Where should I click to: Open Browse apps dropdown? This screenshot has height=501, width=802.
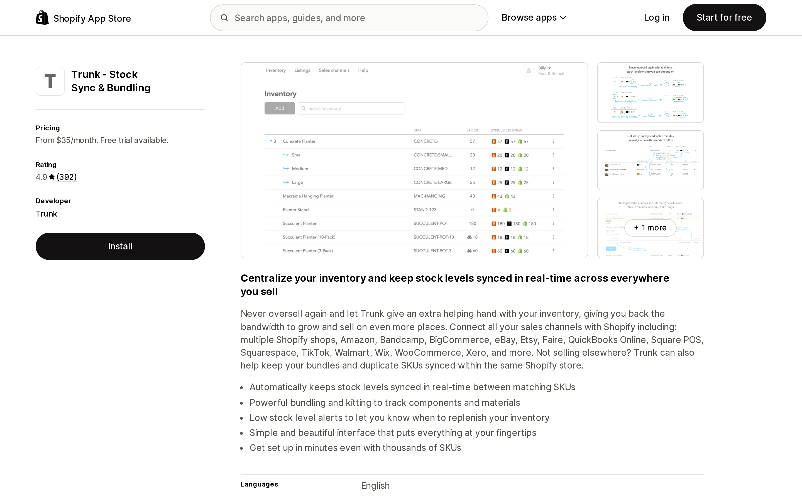coord(534,18)
